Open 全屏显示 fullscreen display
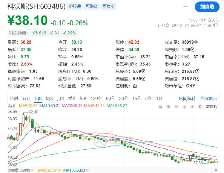The image size is (224, 173). [x=208, y=98]
